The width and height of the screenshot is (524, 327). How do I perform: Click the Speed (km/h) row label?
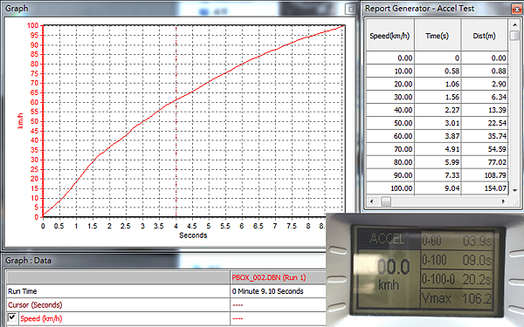pyautogui.click(x=41, y=318)
